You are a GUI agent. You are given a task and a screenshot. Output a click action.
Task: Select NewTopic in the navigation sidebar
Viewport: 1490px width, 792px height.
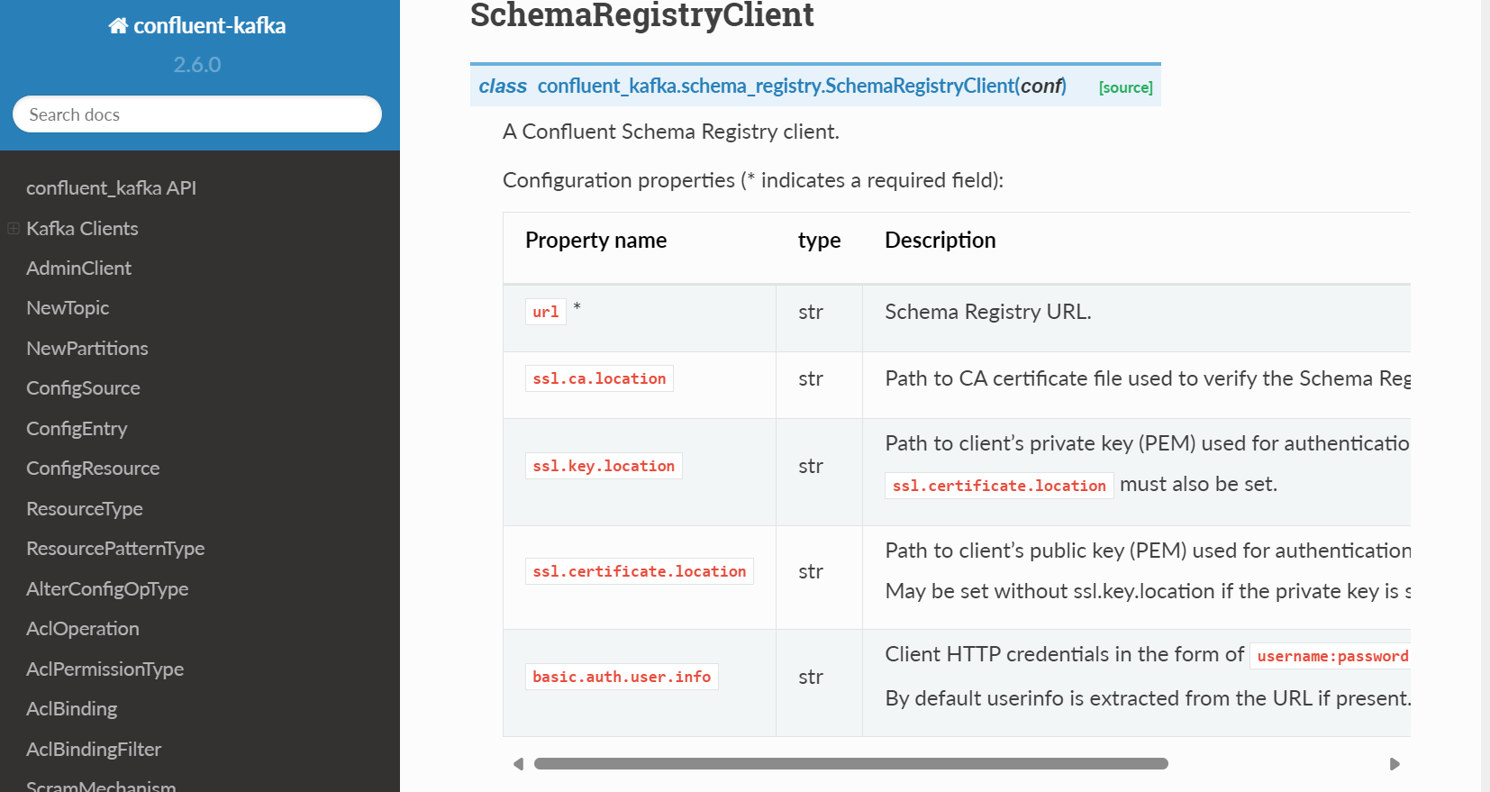68,308
